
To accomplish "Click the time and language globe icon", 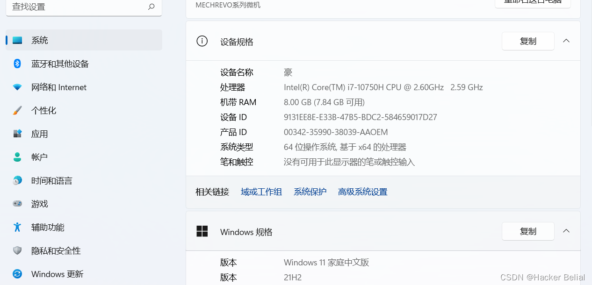I will pyautogui.click(x=17, y=180).
